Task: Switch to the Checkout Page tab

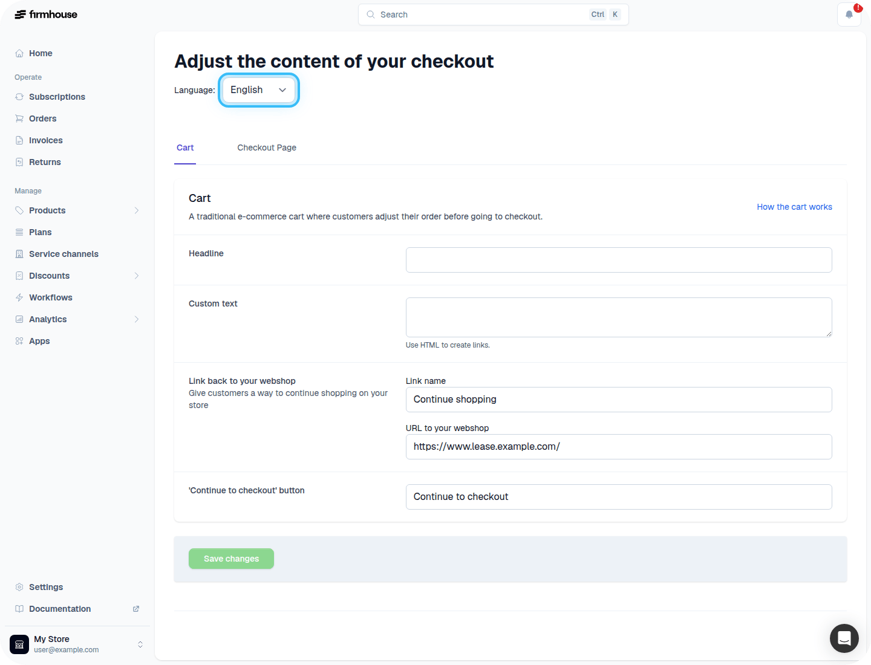Action: coord(267,148)
